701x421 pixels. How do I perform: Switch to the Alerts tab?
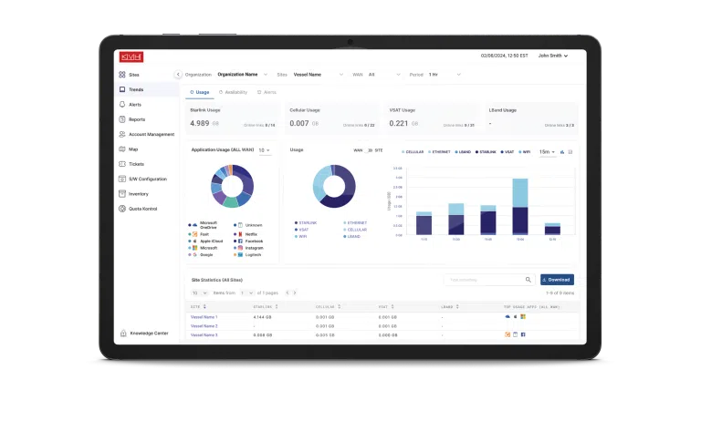(x=267, y=92)
